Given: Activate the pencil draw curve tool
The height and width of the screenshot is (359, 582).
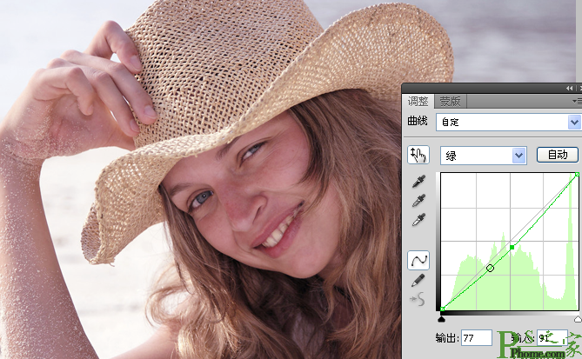Looking at the screenshot, I should 418,281.
